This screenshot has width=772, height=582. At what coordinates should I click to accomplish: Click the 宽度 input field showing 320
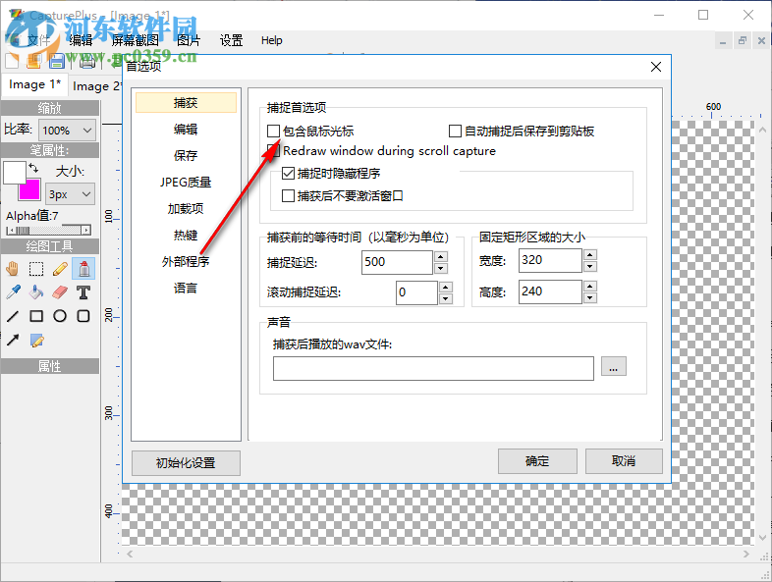tap(550, 260)
